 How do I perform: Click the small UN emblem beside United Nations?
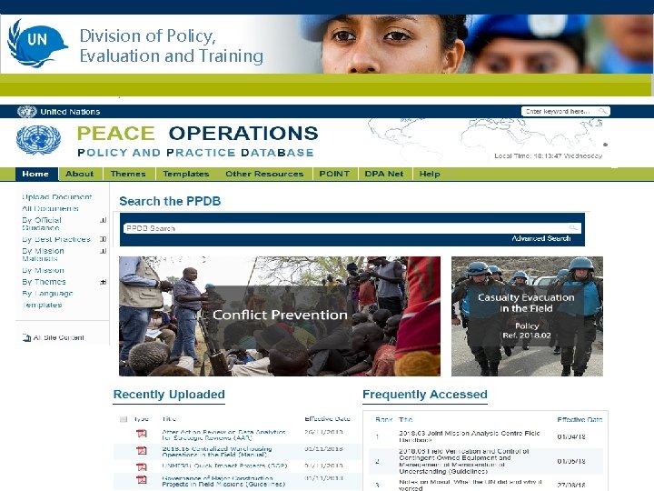pyautogui.click(x=26, y=112)
